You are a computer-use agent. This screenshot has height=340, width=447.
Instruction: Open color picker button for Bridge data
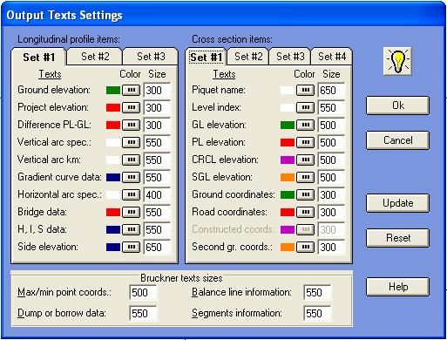pos(131,213)
